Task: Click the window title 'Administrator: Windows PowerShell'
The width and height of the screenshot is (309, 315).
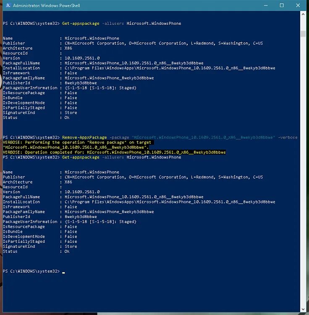Action: click(x=46, y=5)
